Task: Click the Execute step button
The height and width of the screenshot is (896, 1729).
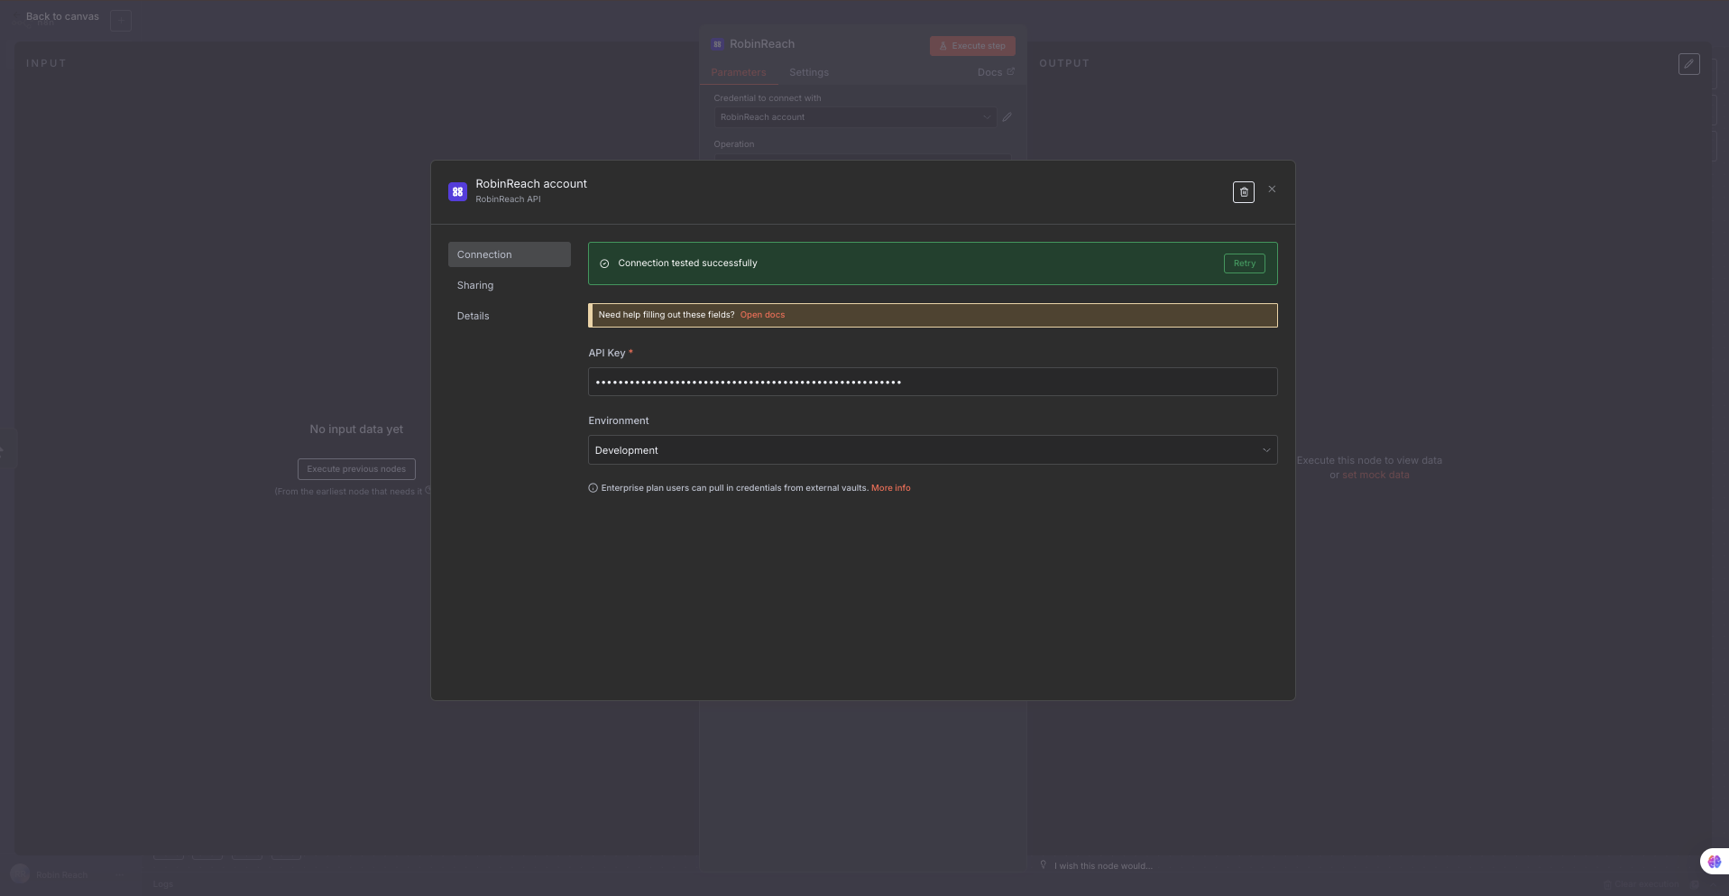Action: pos(972,46)
